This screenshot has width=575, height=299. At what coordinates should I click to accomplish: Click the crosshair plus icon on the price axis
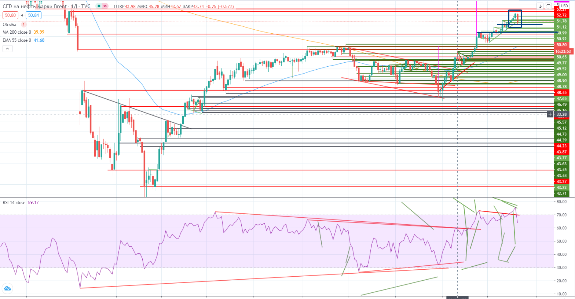point(550,114)
